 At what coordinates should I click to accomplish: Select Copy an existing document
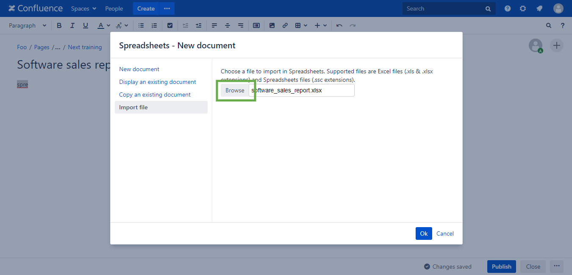tap(155, 94)
